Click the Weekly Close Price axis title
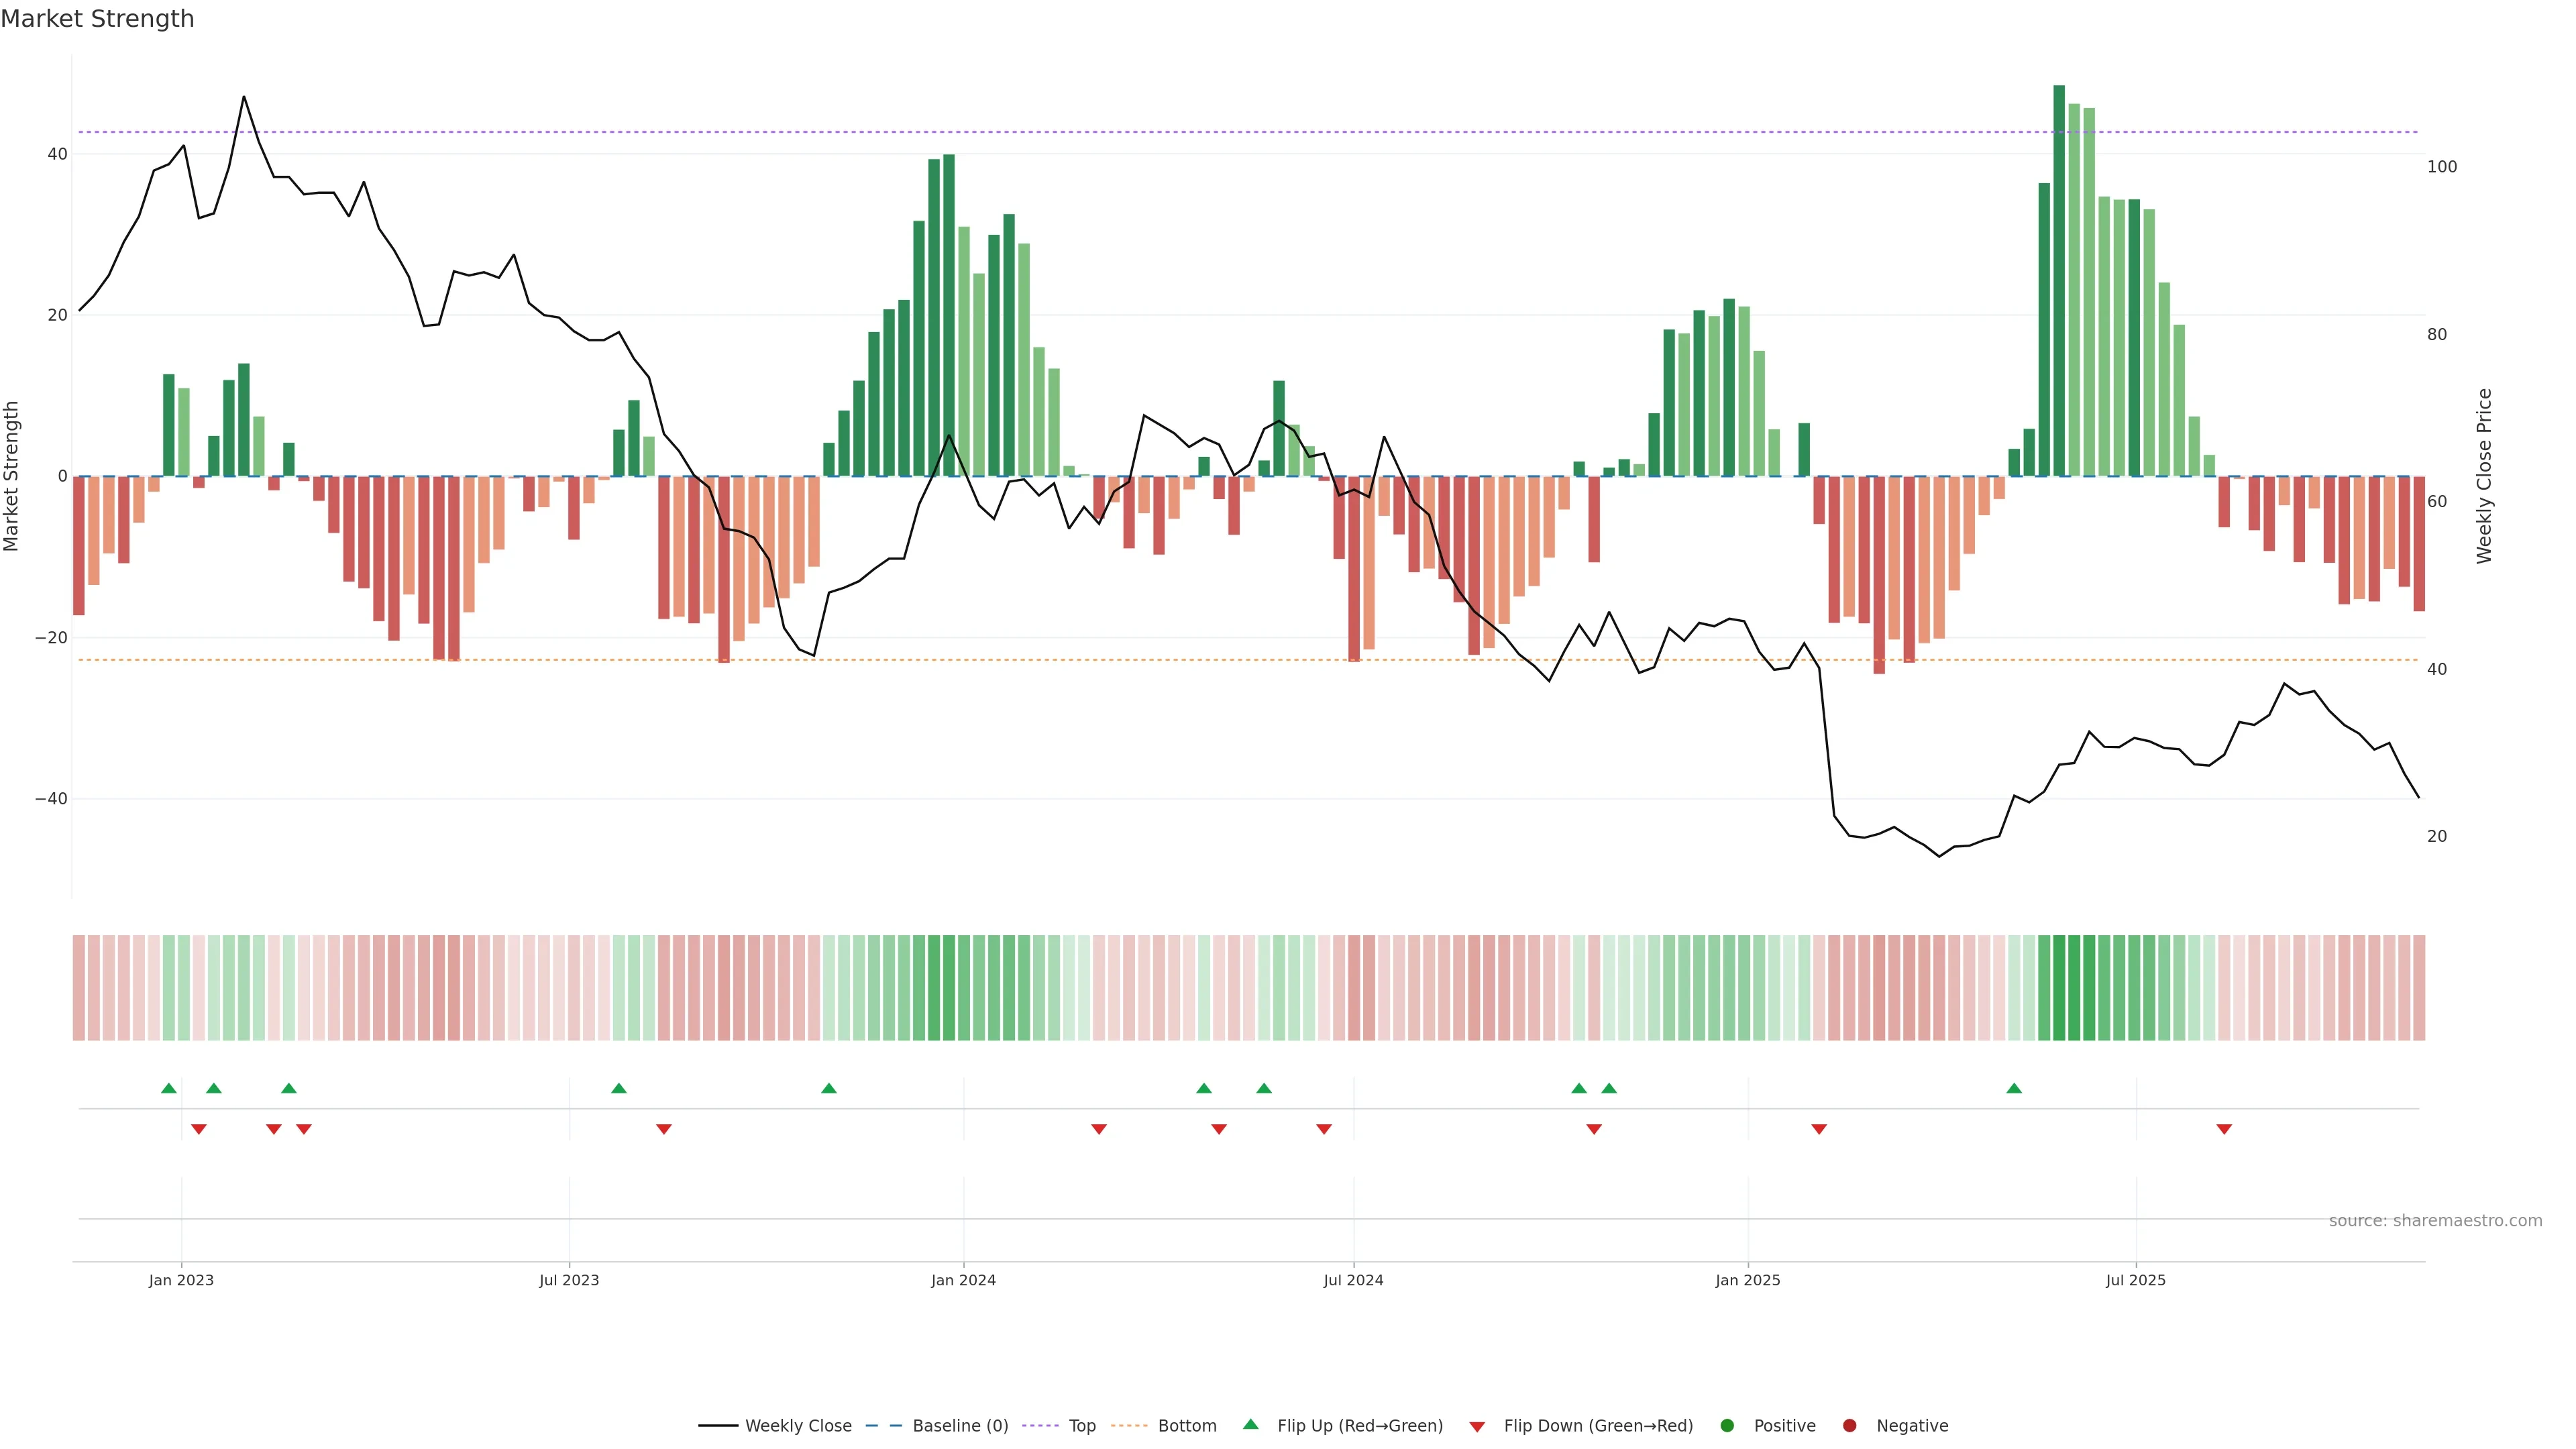 (2484, 476)
